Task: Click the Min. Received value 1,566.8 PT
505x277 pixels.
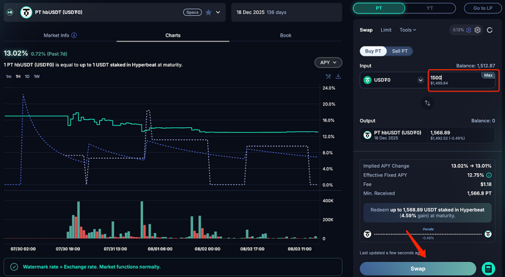Action: pos(479,193)
